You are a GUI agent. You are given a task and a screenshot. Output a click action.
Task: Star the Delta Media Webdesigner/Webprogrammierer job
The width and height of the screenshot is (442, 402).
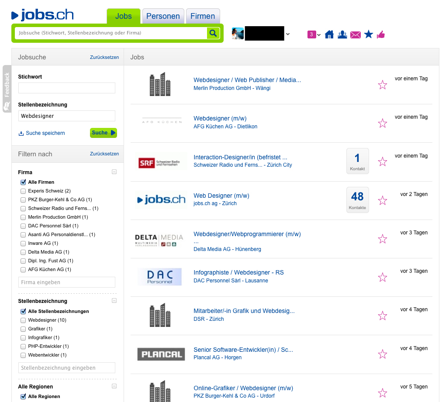(382, 239)
